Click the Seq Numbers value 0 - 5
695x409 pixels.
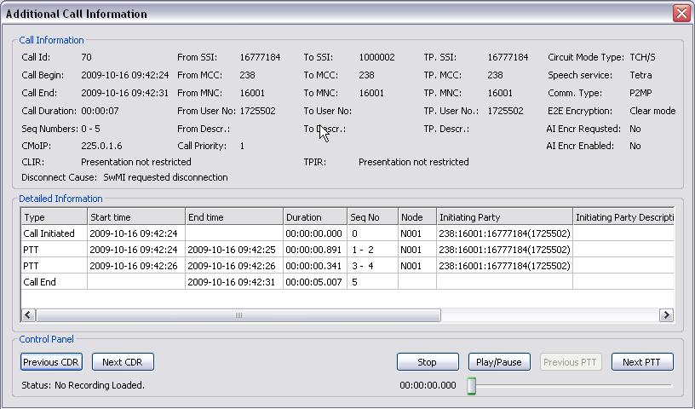coord(90,129)
